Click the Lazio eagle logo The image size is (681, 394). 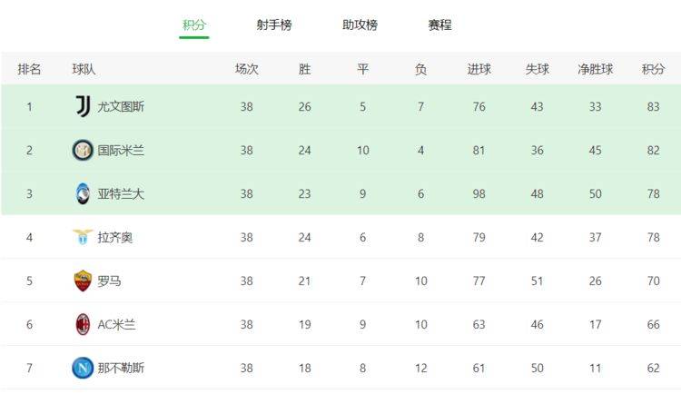[x=83, y=237]
